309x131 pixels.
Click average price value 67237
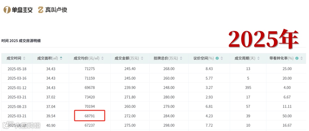90,125
